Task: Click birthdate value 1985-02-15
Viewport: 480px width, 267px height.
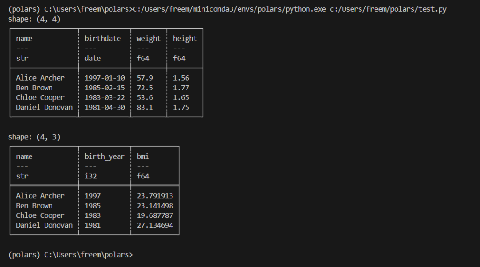Action: click(105, 88)
